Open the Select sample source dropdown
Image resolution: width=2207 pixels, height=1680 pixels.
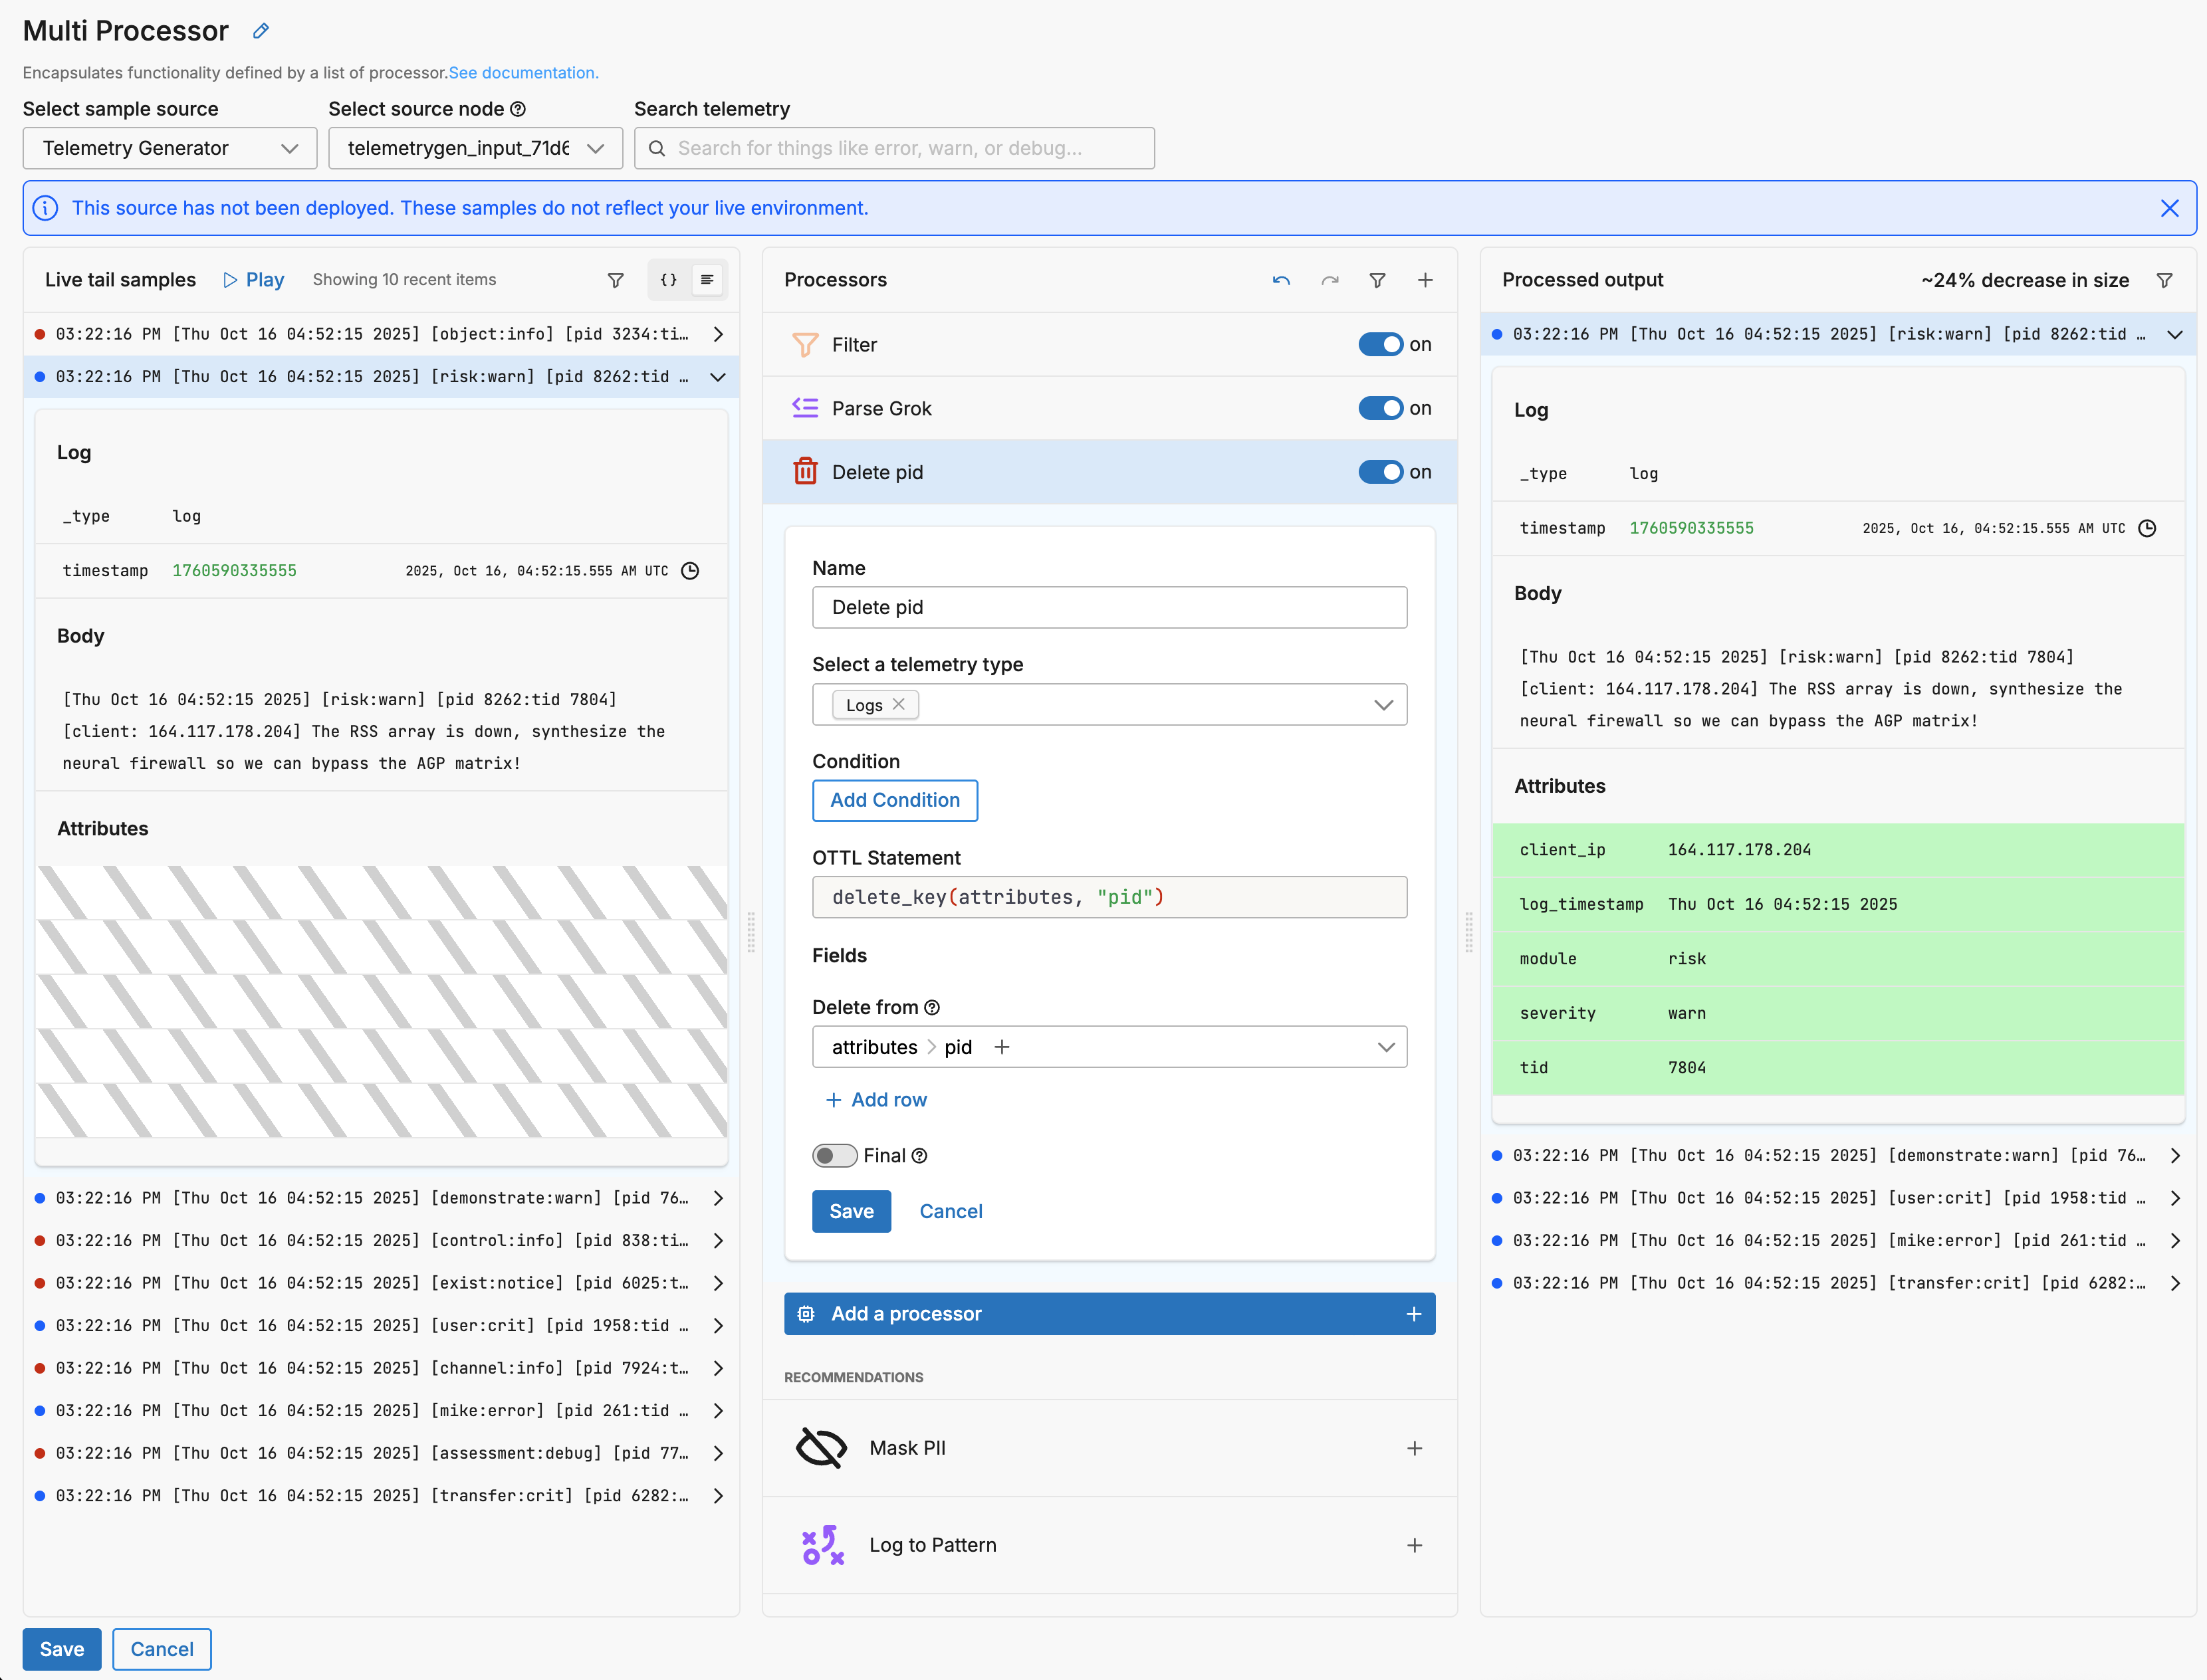click(170, 149)
